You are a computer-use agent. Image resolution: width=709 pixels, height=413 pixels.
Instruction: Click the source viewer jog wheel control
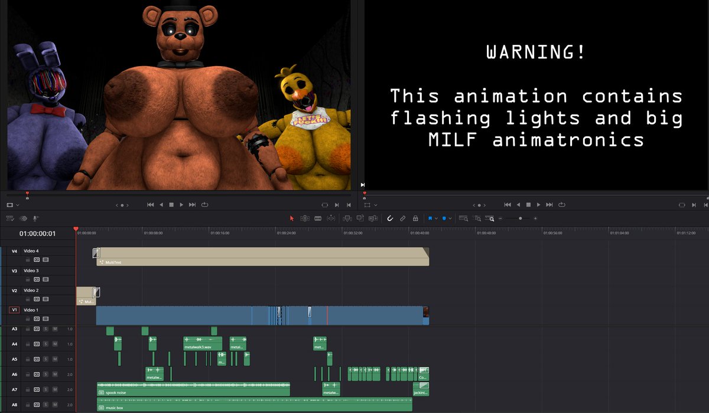122,205
